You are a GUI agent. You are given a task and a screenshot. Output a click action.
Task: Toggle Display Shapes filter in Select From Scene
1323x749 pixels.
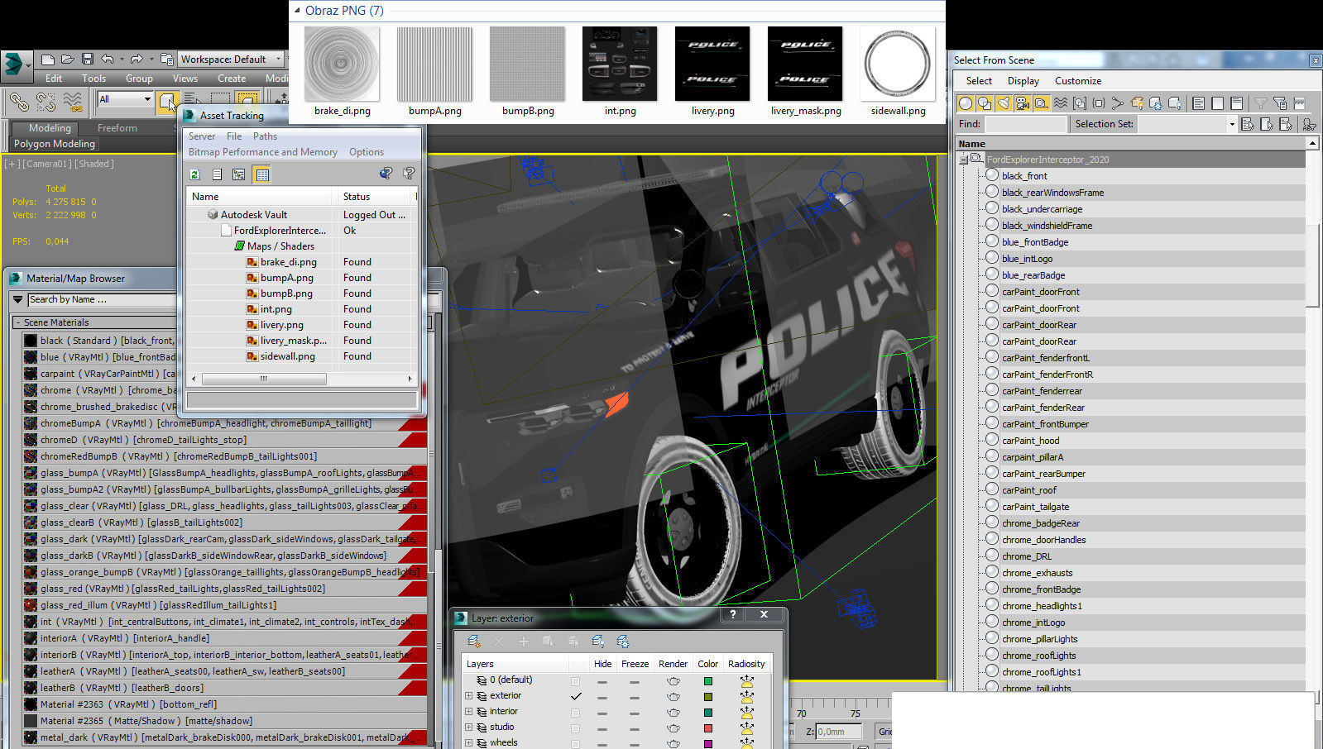tap(984, 103)
